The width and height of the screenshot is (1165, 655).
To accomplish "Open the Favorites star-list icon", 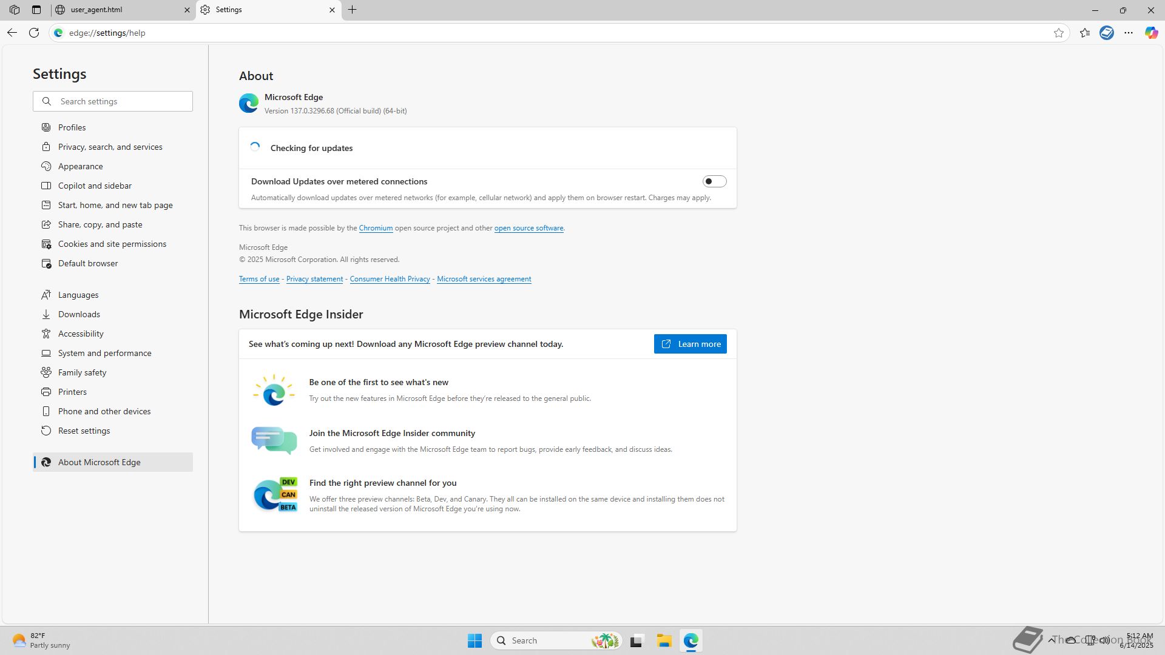I will (x=1085, y=33).
